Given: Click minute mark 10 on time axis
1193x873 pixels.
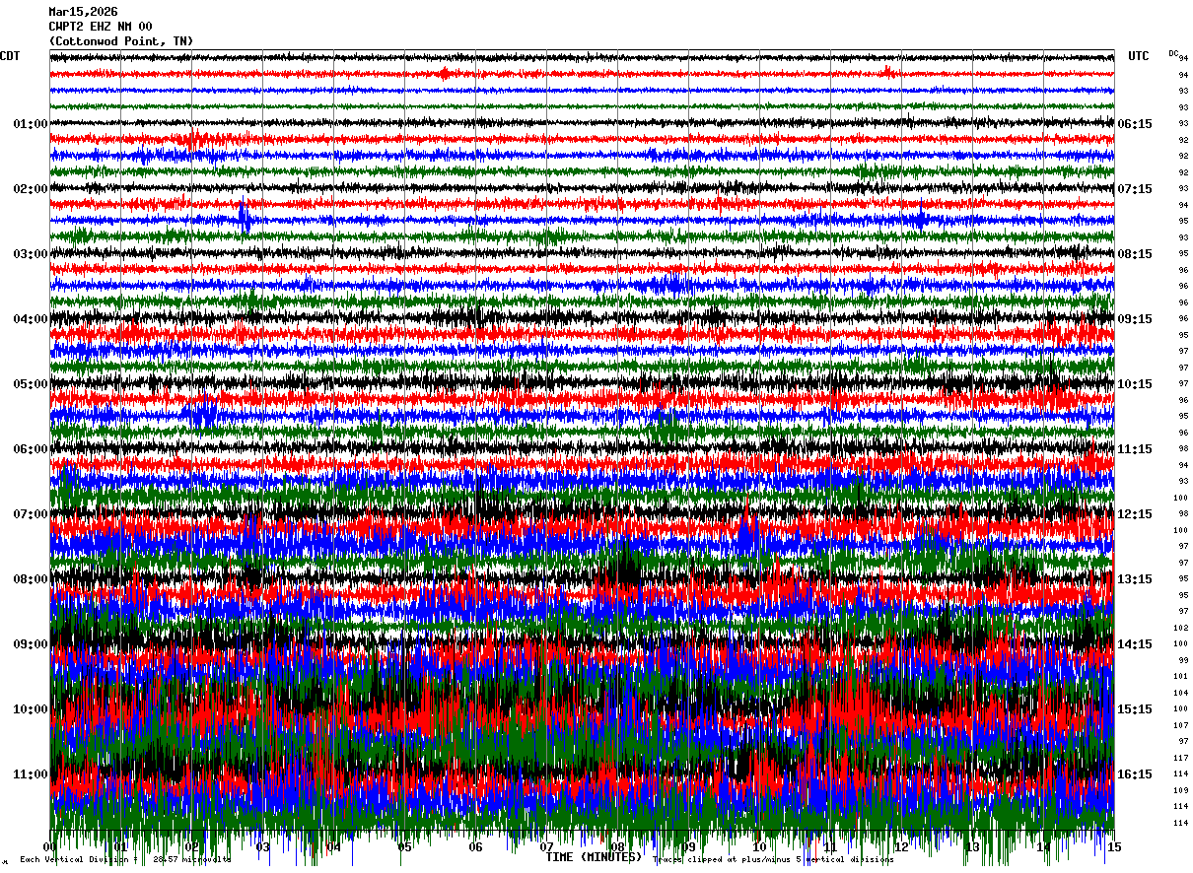Looking at the screenshot, I should pyautogui.click(x=759, y=846).
